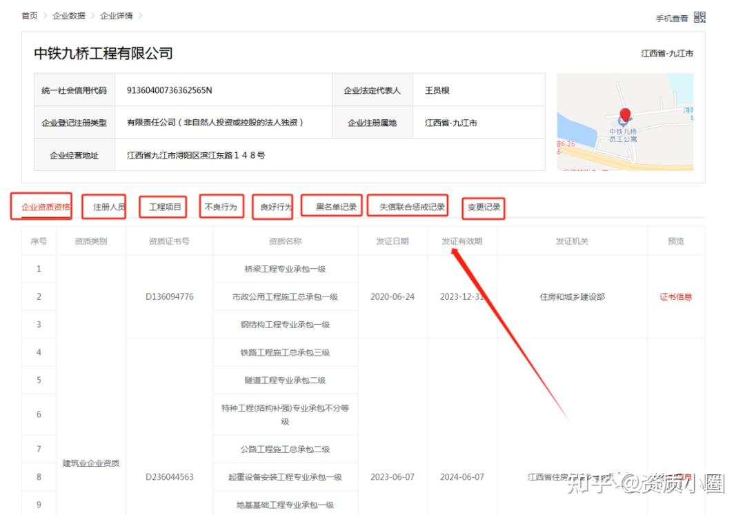Click expiry date 2024-06-07
The image size is (745, 515).
(461, 477)
